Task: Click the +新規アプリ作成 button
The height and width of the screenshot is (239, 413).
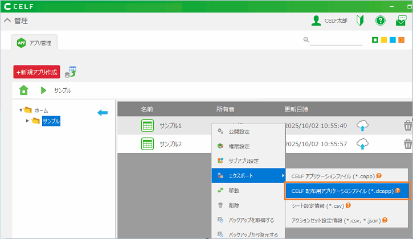Action: [x=36, y=72]
